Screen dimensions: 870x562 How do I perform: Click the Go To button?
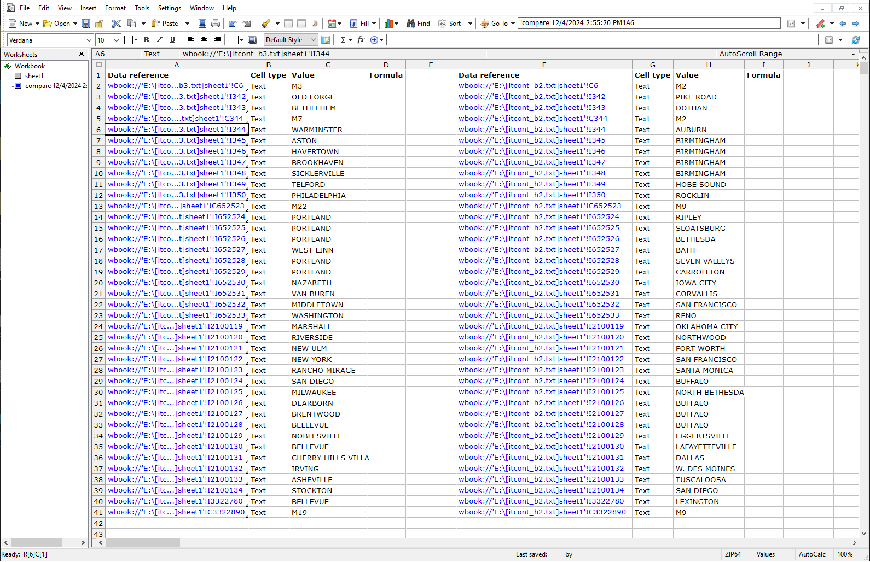(494, 24)
